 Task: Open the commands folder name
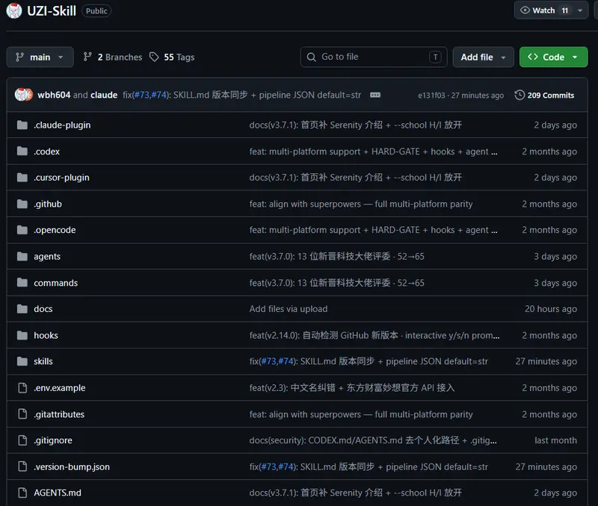tap(55, 283)
